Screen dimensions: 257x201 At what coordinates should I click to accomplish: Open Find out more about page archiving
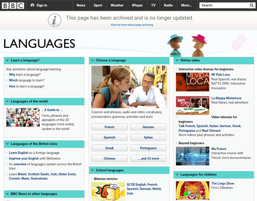(x=132, y=25)
